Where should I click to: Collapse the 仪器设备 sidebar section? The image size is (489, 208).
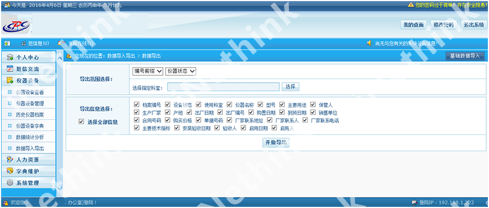(x=28, y=81)
